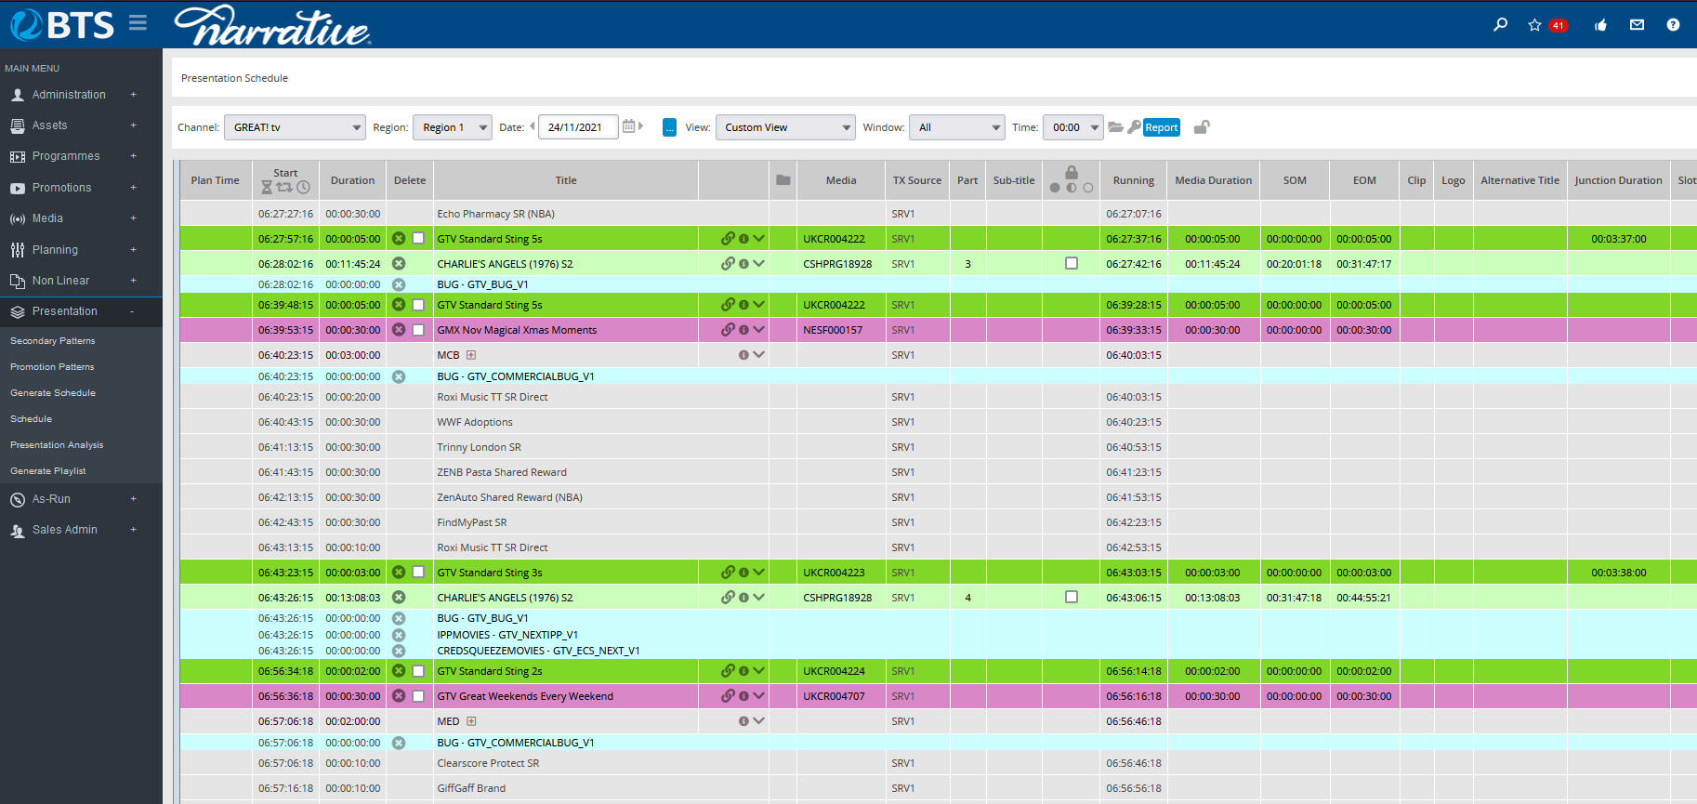Go to previous date arrow
1697x804 pixels.
(533, 126)
